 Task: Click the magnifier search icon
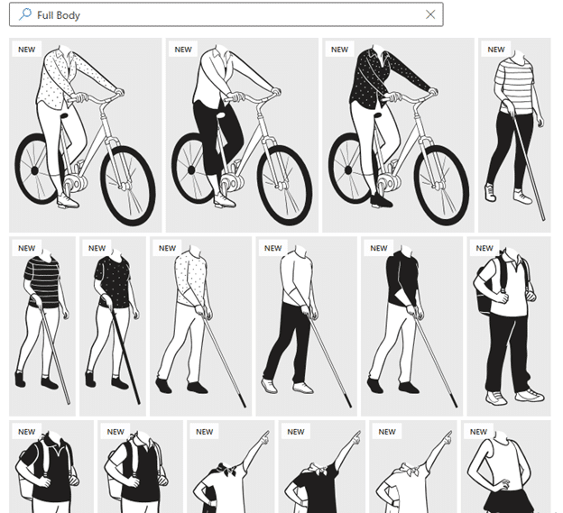click(x=24, y=14)
